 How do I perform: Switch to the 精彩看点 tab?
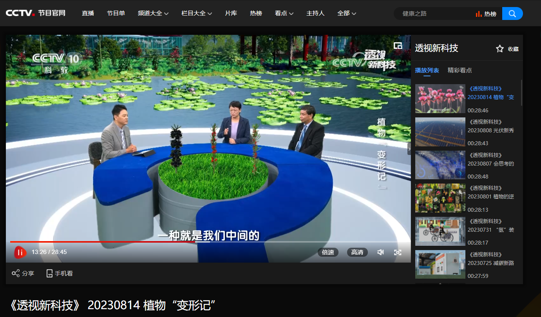(x=460, y=70)
